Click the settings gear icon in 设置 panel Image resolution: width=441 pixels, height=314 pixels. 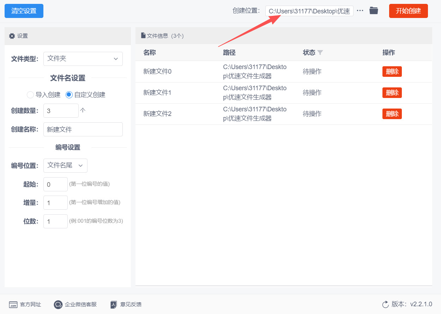(x=12, y=36)
